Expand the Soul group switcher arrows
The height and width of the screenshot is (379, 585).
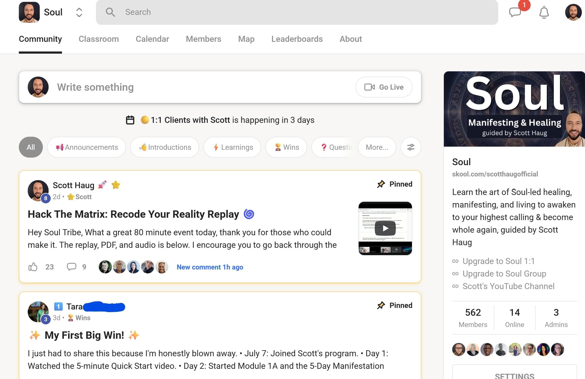[x=79, y=12]
